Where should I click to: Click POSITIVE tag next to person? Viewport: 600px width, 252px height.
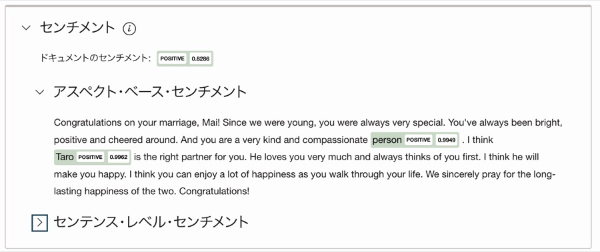pyautogui.click(x=418, y=140)
